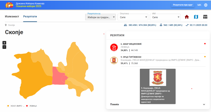The width and height of the screenshot is (211, 112).
Task: Open the Општина dropdown
Action: click(x=133, y=17)
